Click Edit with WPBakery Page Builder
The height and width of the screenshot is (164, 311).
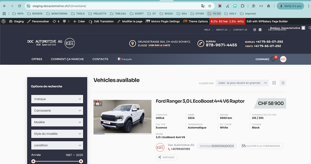pos(267,21)
